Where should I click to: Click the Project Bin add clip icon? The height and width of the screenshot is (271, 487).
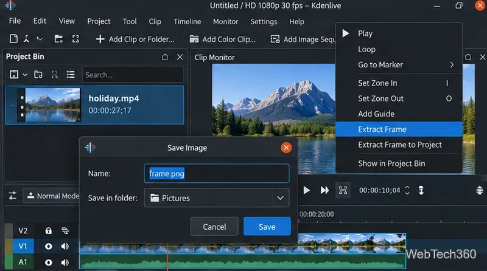[14, 74]
